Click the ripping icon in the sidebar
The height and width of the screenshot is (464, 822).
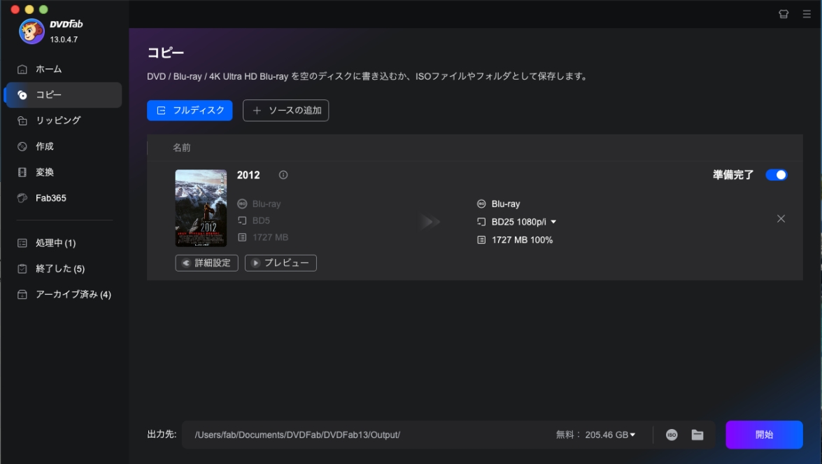(x=22, y=120)
